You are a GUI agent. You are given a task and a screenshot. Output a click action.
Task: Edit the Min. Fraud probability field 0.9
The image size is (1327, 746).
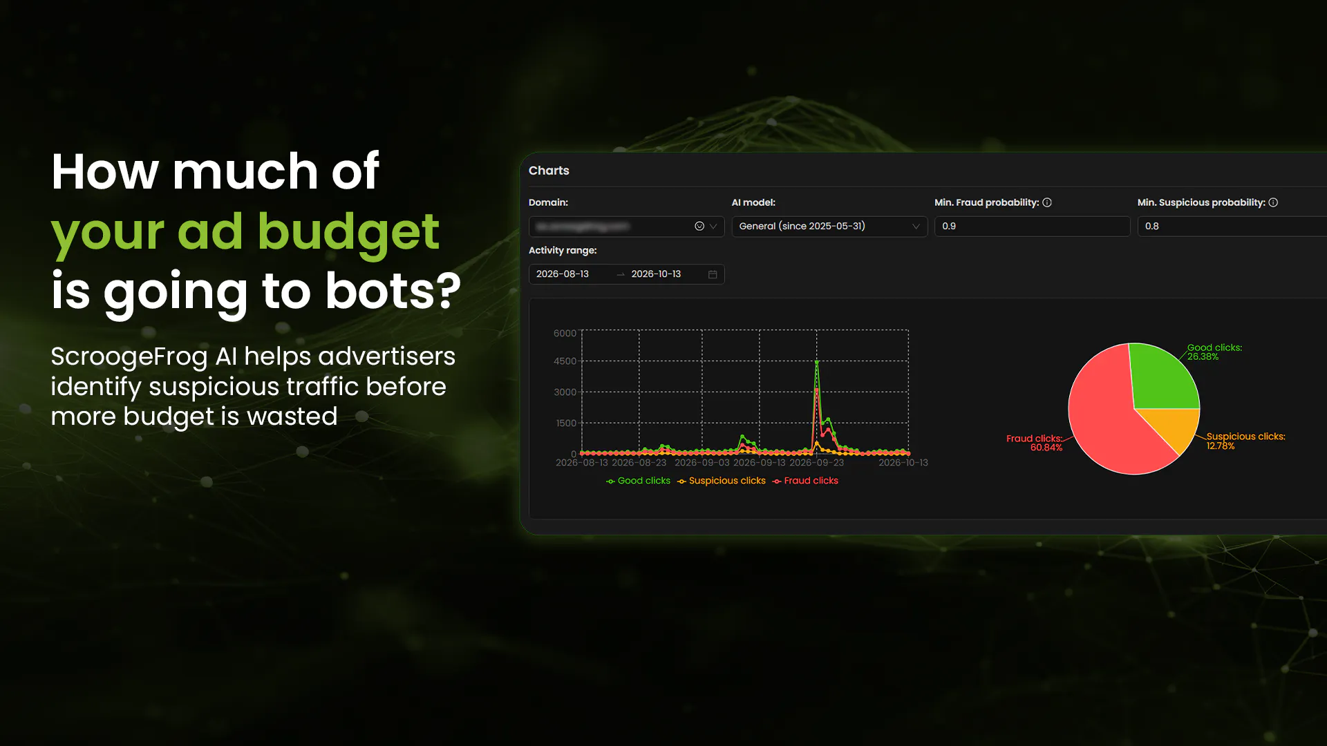[1032, 227]
